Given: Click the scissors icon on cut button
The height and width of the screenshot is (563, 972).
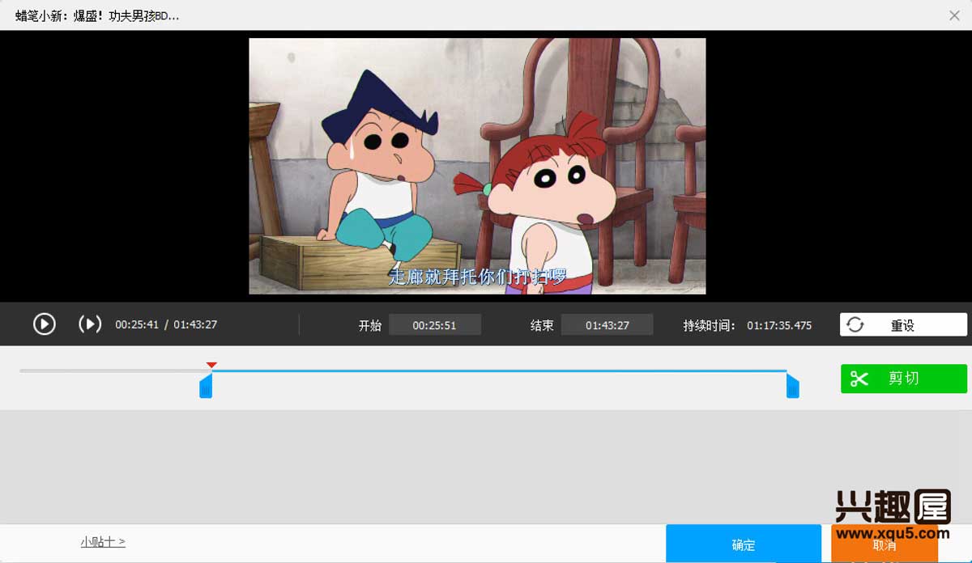Looking at the screenshot, I should [859, 379].
